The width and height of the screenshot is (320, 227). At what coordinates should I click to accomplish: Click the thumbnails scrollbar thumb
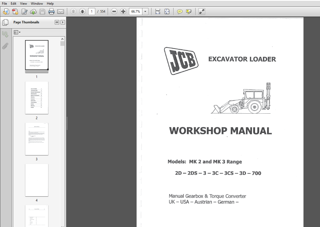coord(63,44)
